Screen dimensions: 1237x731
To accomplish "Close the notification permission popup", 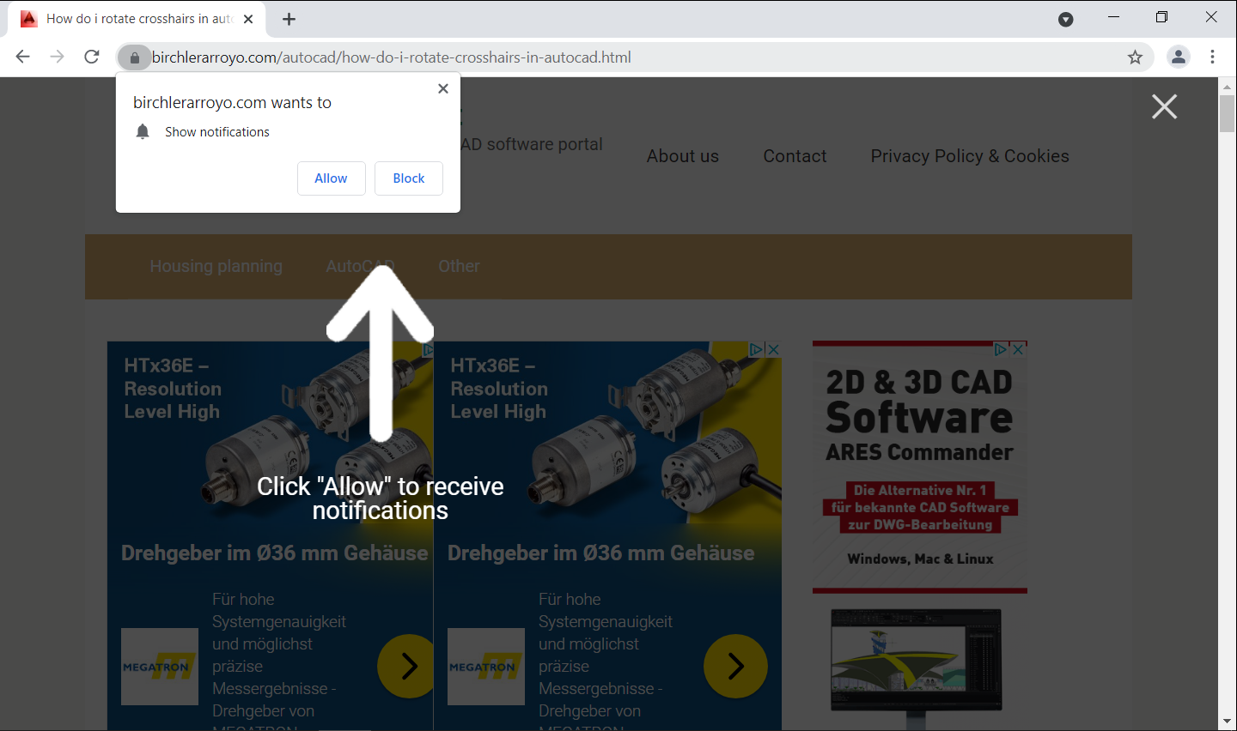I will (443, 88).
